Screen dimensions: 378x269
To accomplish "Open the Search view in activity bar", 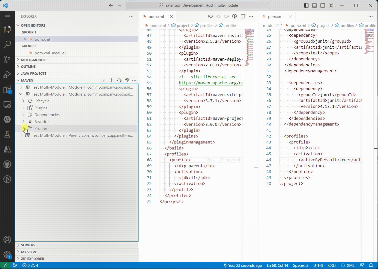I will click(7, 44).
